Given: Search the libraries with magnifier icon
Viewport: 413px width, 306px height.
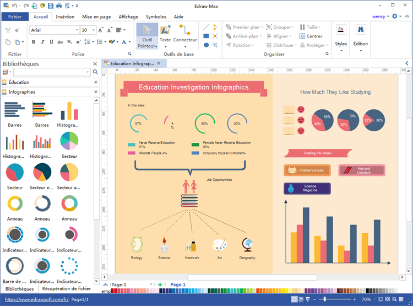Looking at the screenshot, I should click(95, 72).
